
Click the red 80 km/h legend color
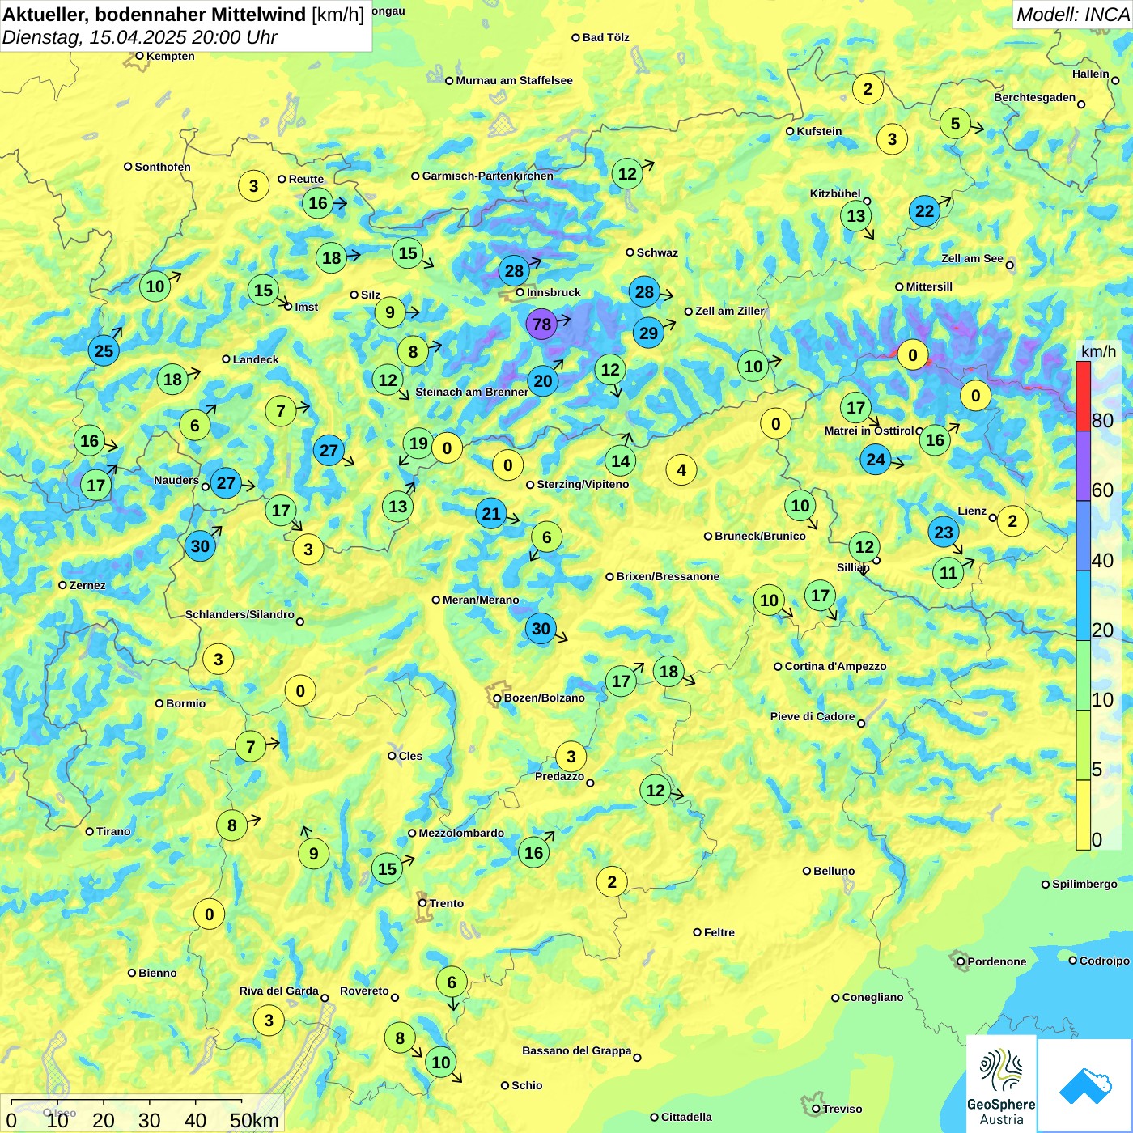click(x=1083, y=396)
